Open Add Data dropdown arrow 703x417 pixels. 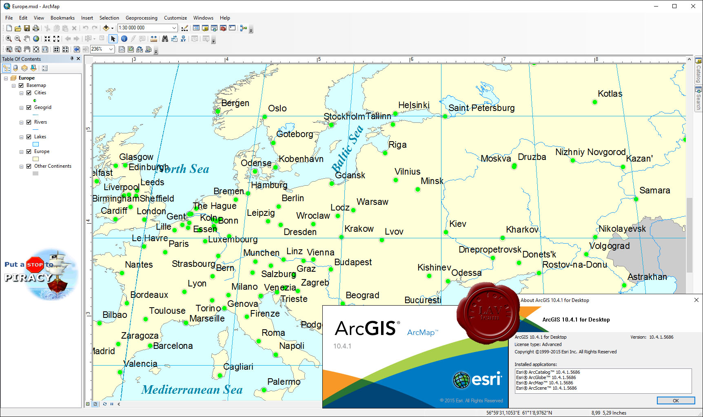coord(112,28)
